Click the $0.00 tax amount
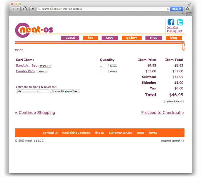Viewport: 214px width, 178px height. click(179, 88)
